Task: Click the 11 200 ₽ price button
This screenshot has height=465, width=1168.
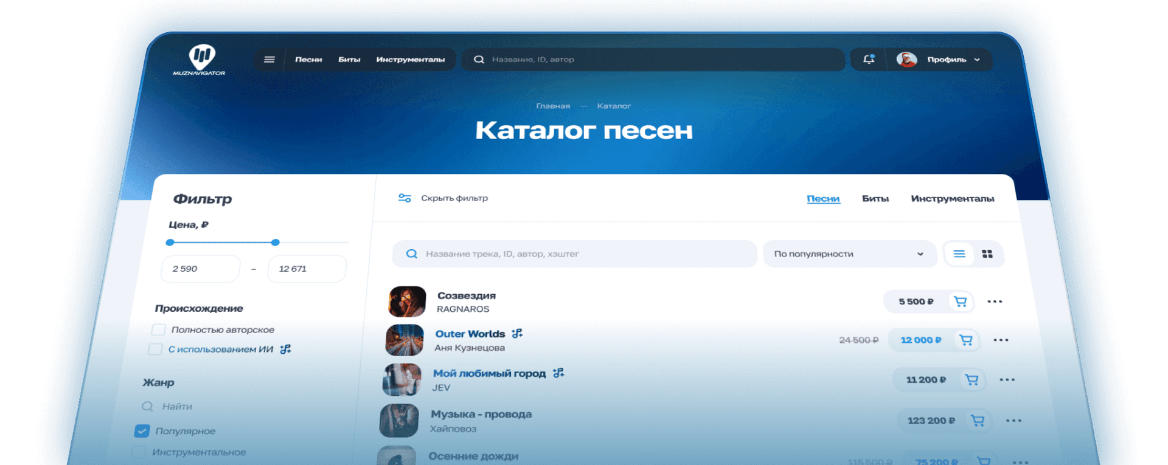Action: tap(926, 380)
